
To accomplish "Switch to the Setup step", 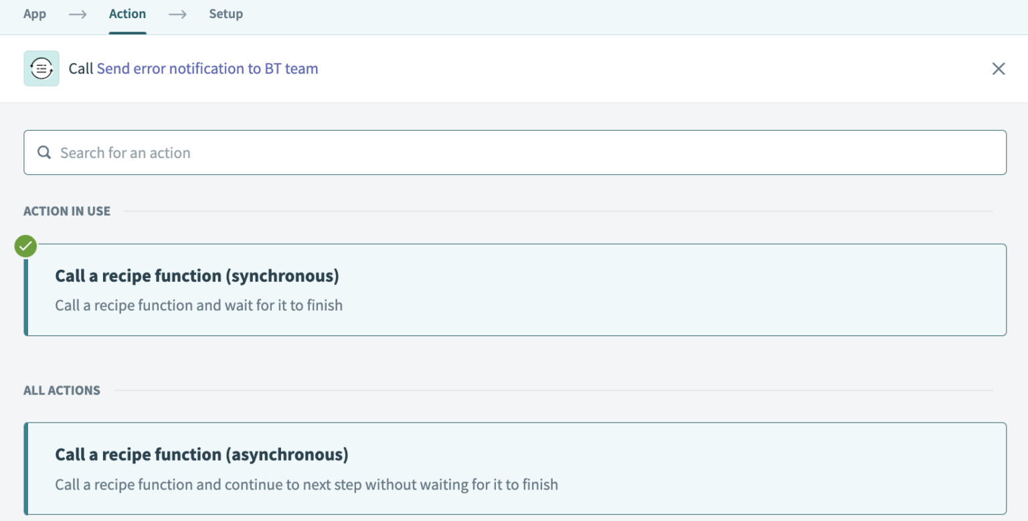I will pos(226,14).
